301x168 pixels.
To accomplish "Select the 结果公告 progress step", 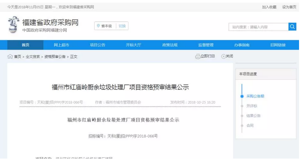I will (253, 116).
